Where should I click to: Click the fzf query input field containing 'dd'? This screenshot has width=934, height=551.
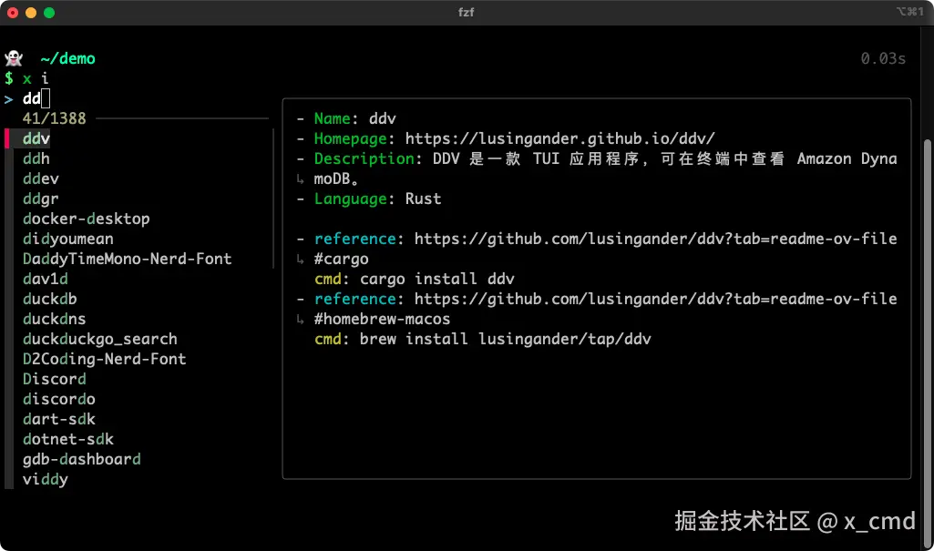point(36,98)
